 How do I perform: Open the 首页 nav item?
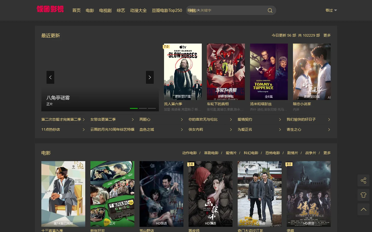[x=76, y=11]
